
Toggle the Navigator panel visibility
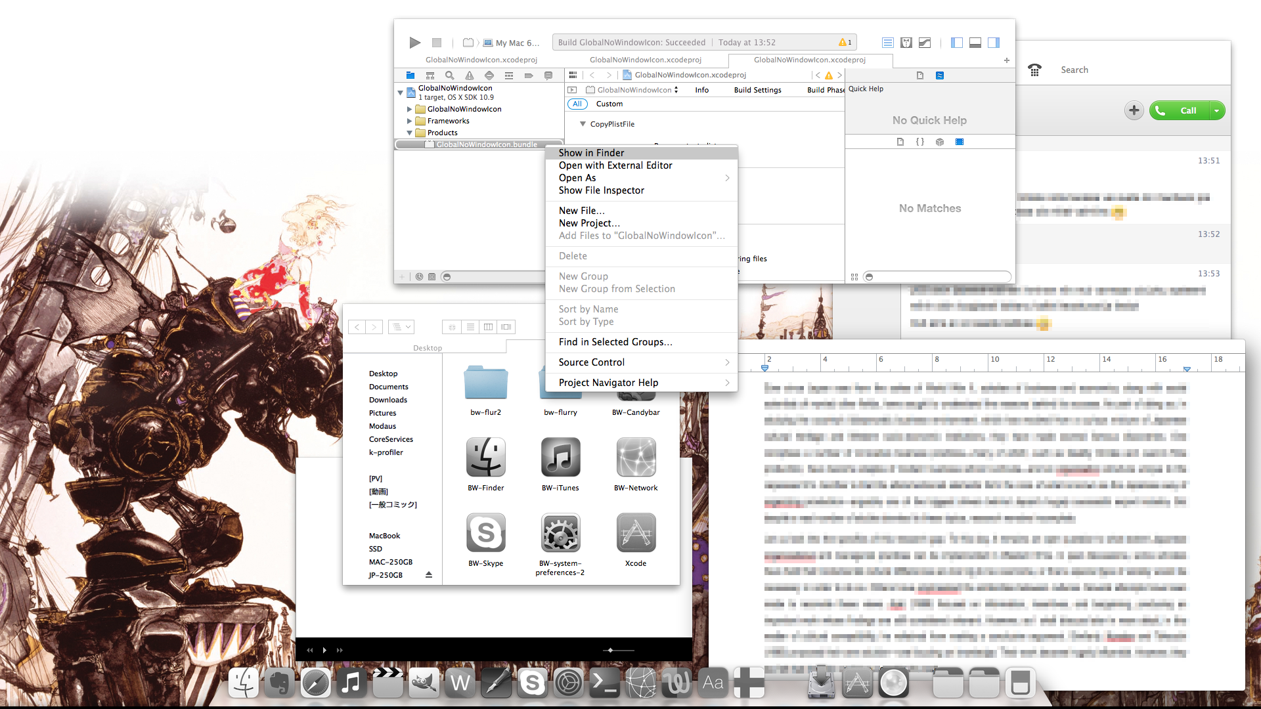pos(957,43)
